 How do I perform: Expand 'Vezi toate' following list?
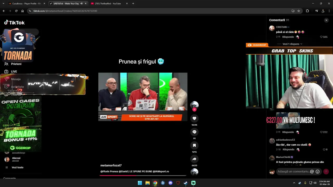click(17, 168)
